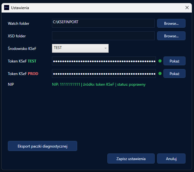Show the Token KSeF TEST value with Pokaż
The width and height of the screenshot is (194, 172).
click(x=174, y=61)
